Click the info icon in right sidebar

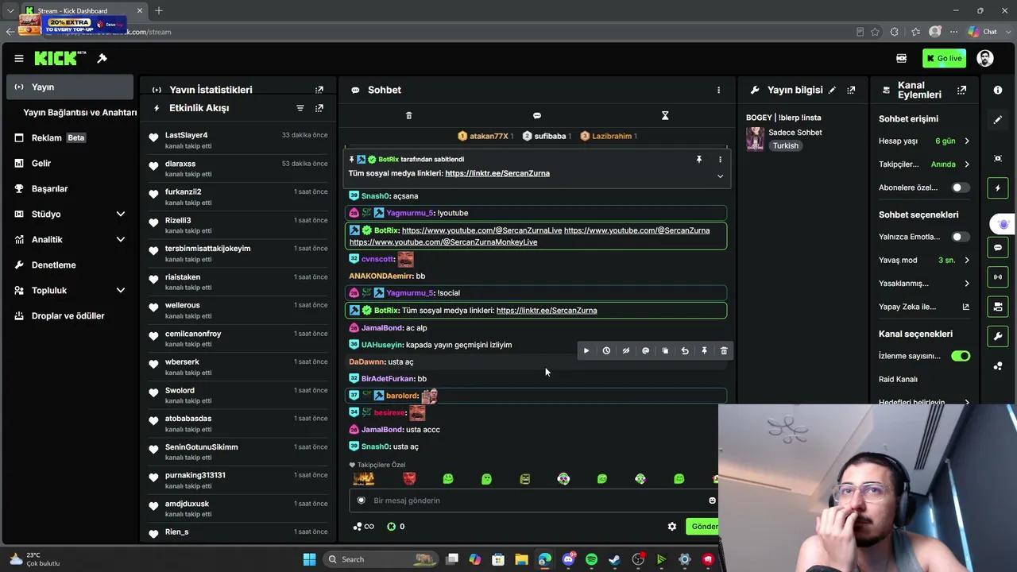click(998, 91)
